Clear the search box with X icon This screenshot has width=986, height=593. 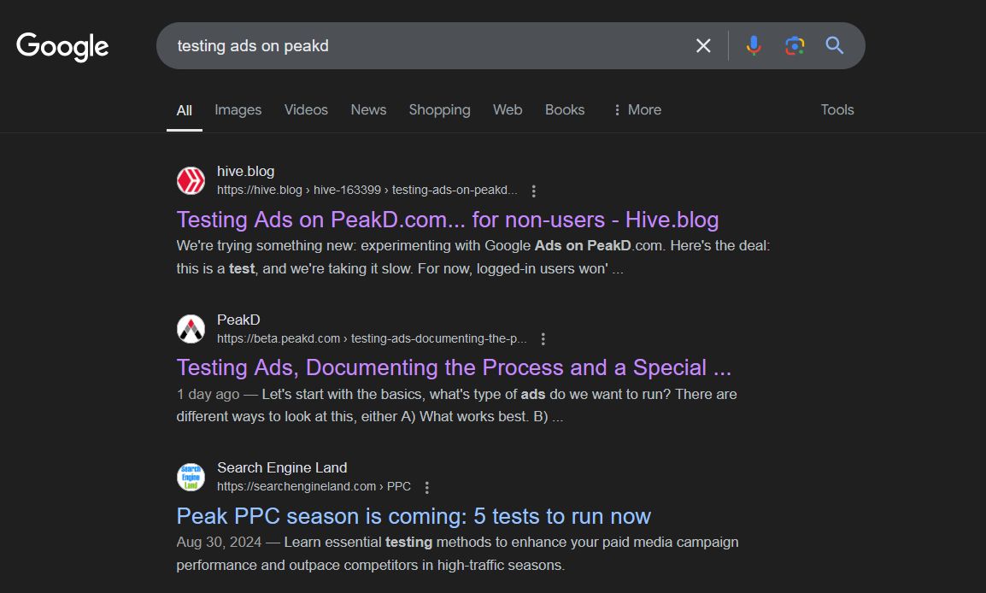pyautogui.click(x=703, y=45)
